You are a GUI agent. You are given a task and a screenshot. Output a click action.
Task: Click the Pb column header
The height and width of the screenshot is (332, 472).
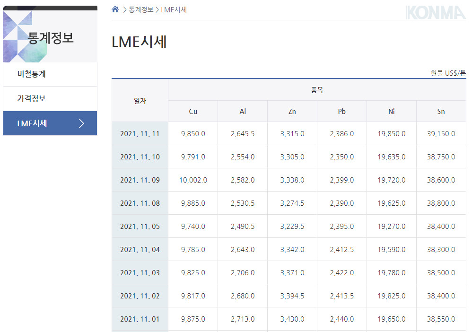coord(341,111)
